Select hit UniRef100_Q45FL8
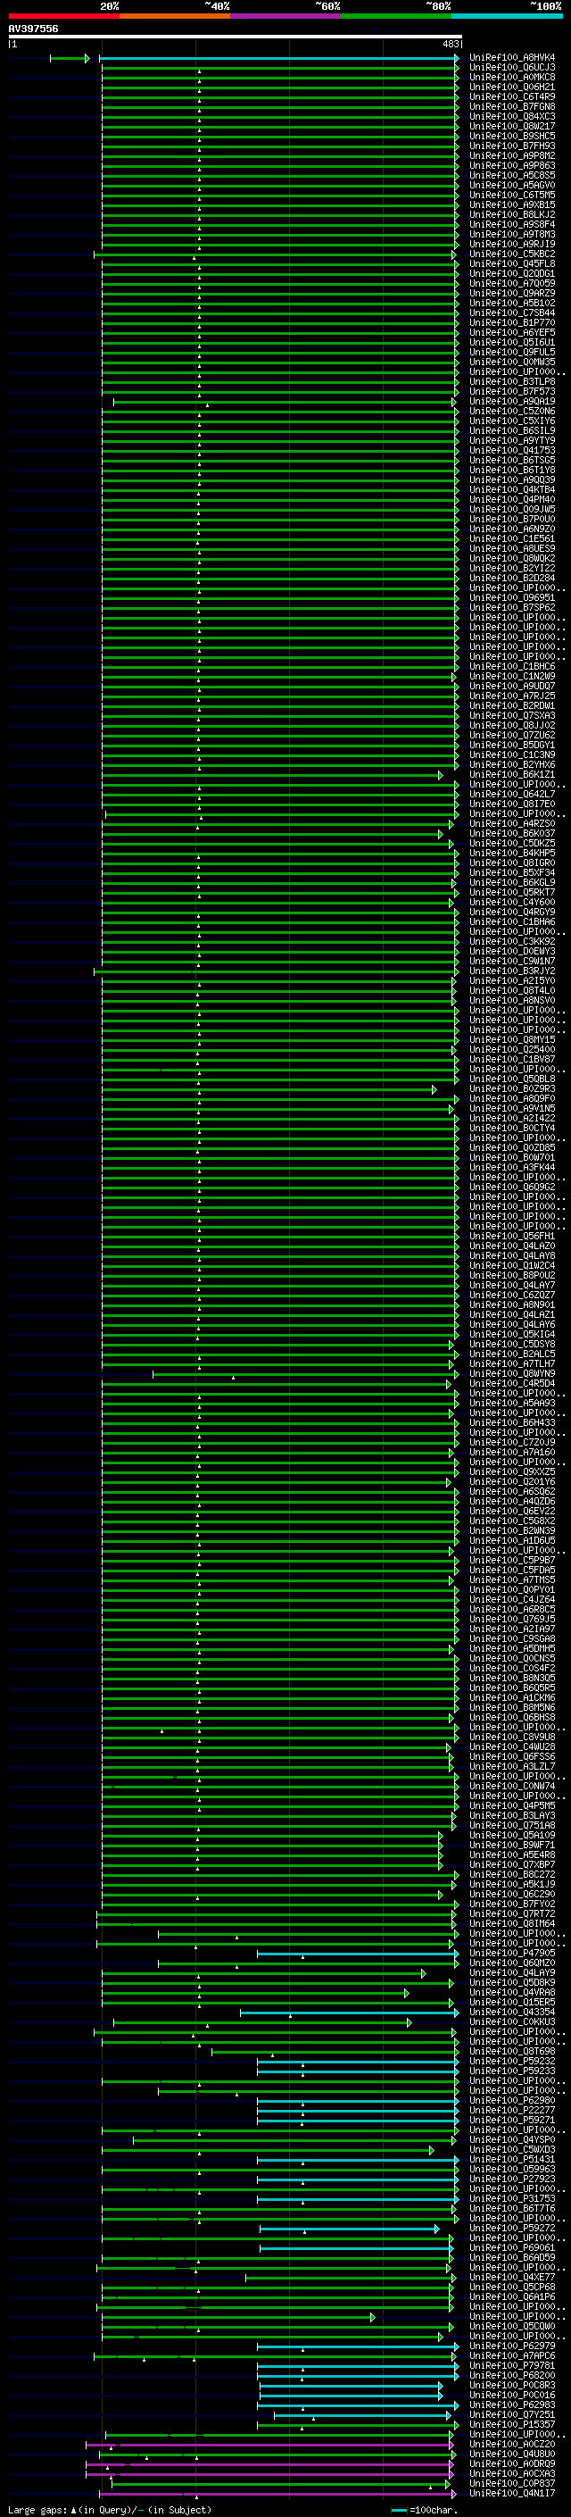The width and height of the screenshot is (571, 2517). click(511, 263)
